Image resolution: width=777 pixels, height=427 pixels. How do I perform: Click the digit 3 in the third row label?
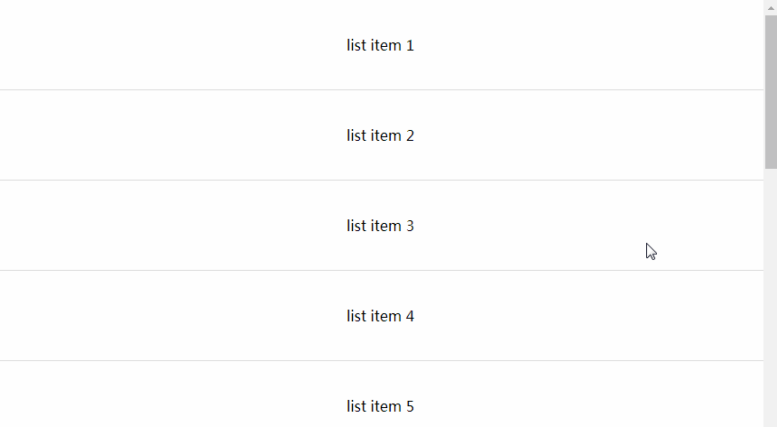pos(410,226)
